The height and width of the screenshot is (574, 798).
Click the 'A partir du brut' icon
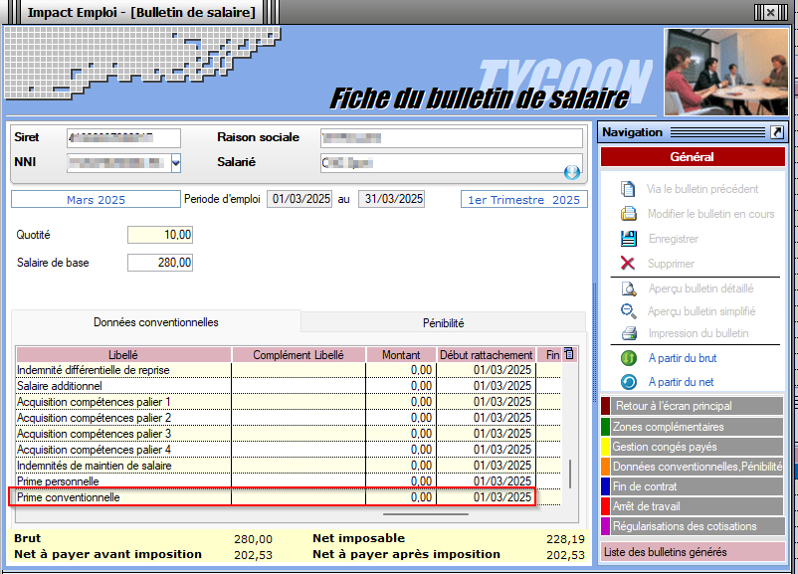(x=628, y=358)
